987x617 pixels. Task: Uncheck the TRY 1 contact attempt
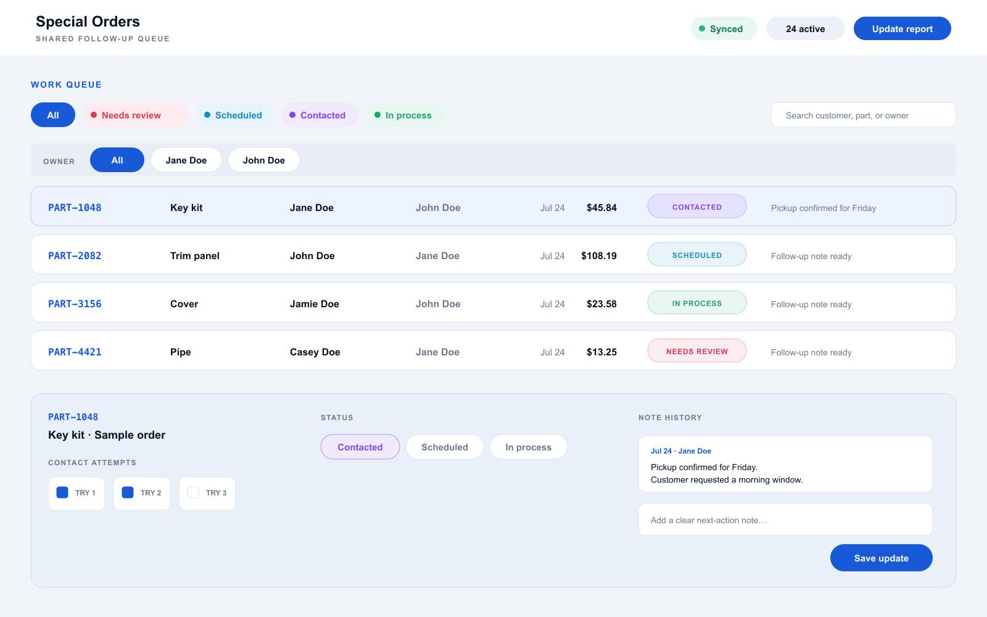pos(62,492)
